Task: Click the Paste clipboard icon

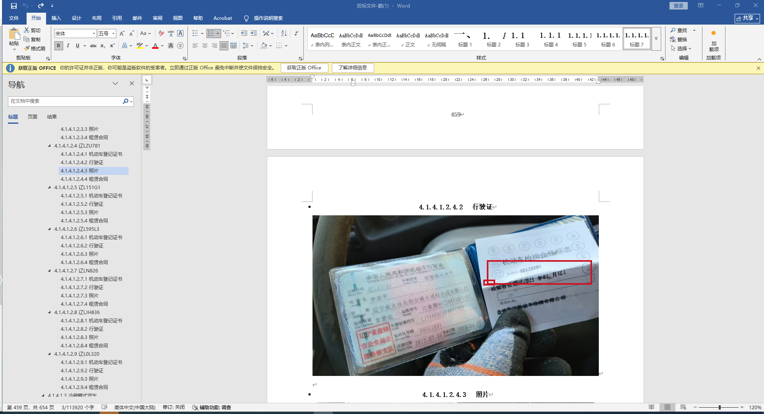Action: click(x=14, y=34)
